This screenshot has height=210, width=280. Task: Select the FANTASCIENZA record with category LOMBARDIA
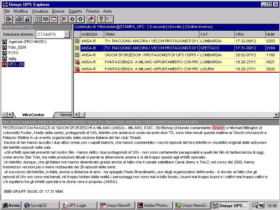click(177, 62)
